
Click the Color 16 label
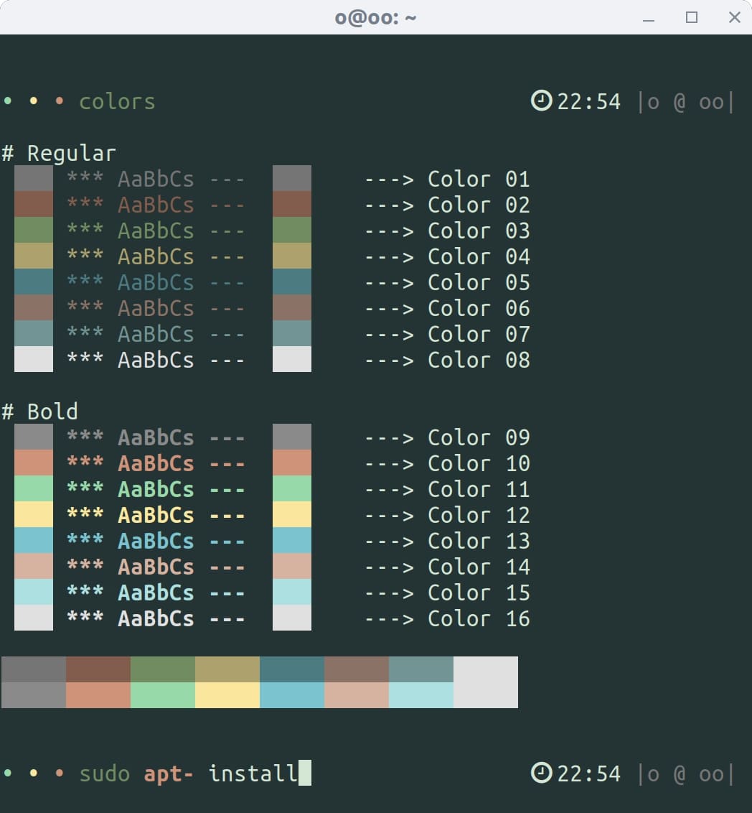tap(479, 618)
